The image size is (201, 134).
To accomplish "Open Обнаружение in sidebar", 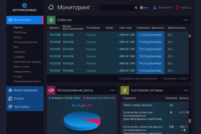I will coord(22,71).
